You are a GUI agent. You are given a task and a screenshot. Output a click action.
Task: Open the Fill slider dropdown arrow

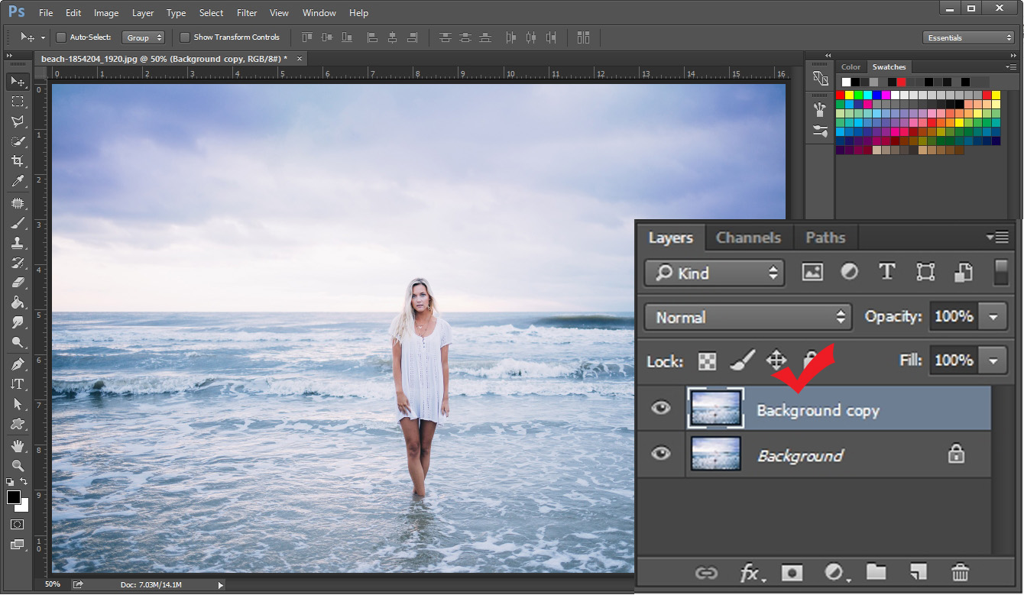pyautogui.click(x=993, y=361)
